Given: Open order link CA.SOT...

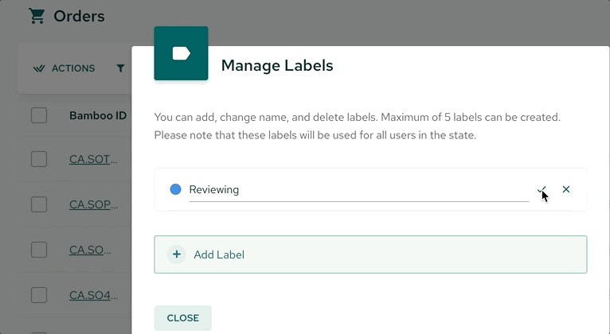Looking at the screenshot, I should click(x=93, y=159).
